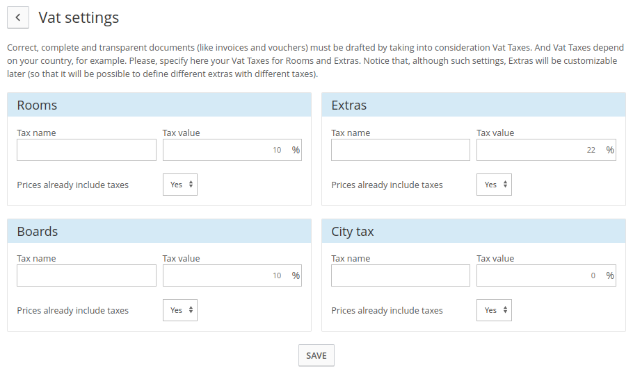
Task: Open Extras prices include taxes dropdown
Action: [x=494, y=185]
